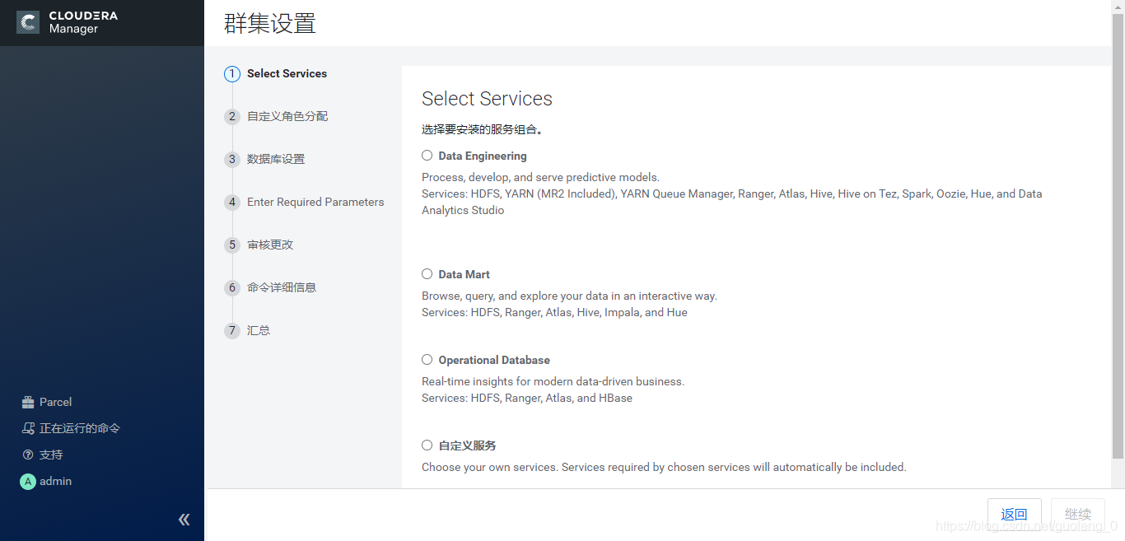The height and width of the screenshot is (541, 1125).
Task: Click the Operational Database label
Action: [494, 360]
